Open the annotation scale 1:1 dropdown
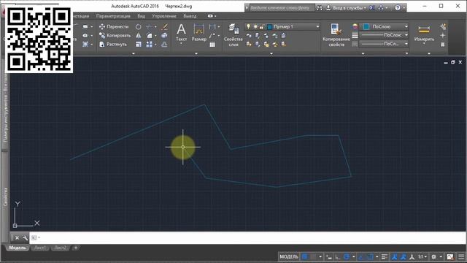Viewport: 467px width, 263px height. [422, 256]
